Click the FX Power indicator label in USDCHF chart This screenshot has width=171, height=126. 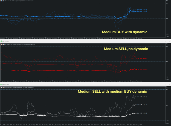[20, 87]
